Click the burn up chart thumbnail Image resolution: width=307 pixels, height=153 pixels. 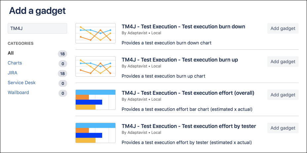(x=96, y=66)
